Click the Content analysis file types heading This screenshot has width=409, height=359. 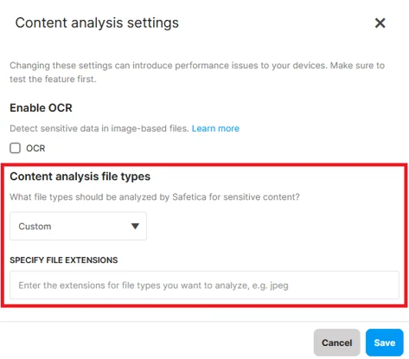[x=80, y=176]
